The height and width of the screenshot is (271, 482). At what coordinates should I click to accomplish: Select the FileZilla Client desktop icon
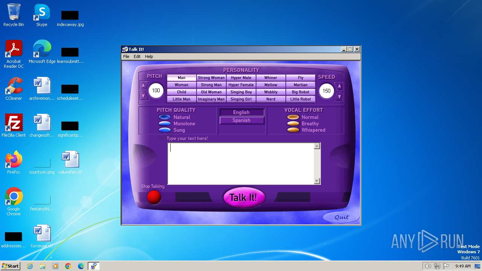point(14,126)
